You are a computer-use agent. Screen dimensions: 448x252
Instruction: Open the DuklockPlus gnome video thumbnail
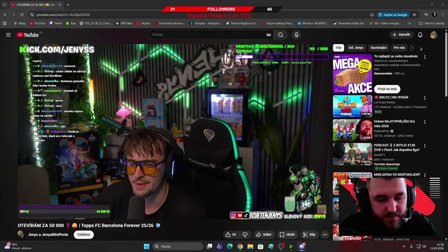[352, 130]
